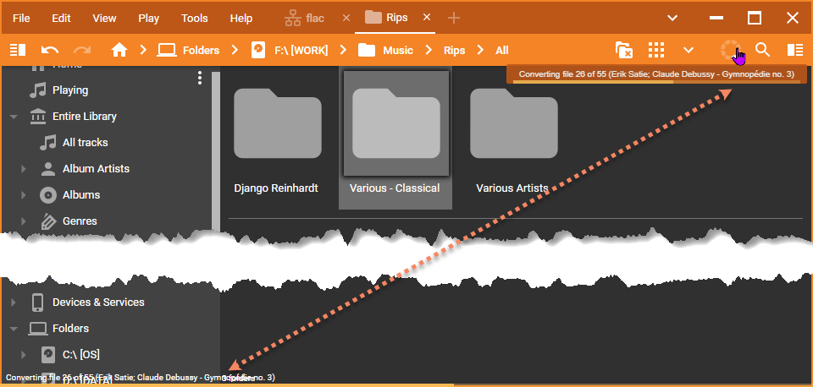
Task: Click the conversion progress bar popup
Action: pos(656,75)
